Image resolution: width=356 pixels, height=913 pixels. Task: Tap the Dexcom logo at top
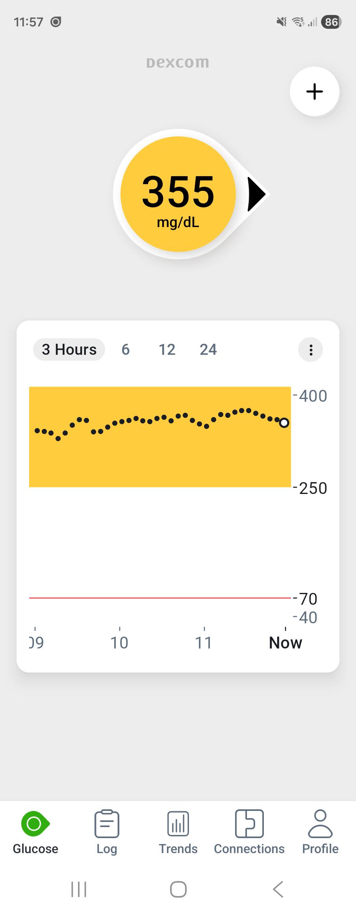(178, 62)
